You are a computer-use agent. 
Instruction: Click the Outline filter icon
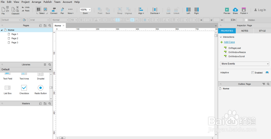point(264,84)
